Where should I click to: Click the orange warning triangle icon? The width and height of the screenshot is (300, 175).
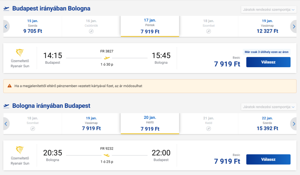click(x=9, y=86)
